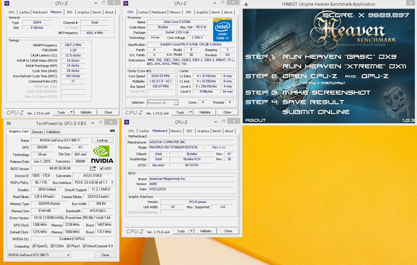Click the DRAM Frequency value 1867.2 MHz
This screenshot has height=265, width=417.
tap(73, 45)
